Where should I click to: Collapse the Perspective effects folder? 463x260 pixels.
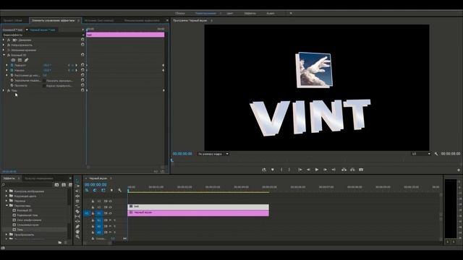[x=7, y=205]
